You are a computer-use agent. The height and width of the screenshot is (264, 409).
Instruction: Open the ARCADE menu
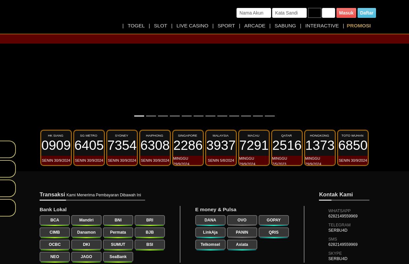coord(255,25)
